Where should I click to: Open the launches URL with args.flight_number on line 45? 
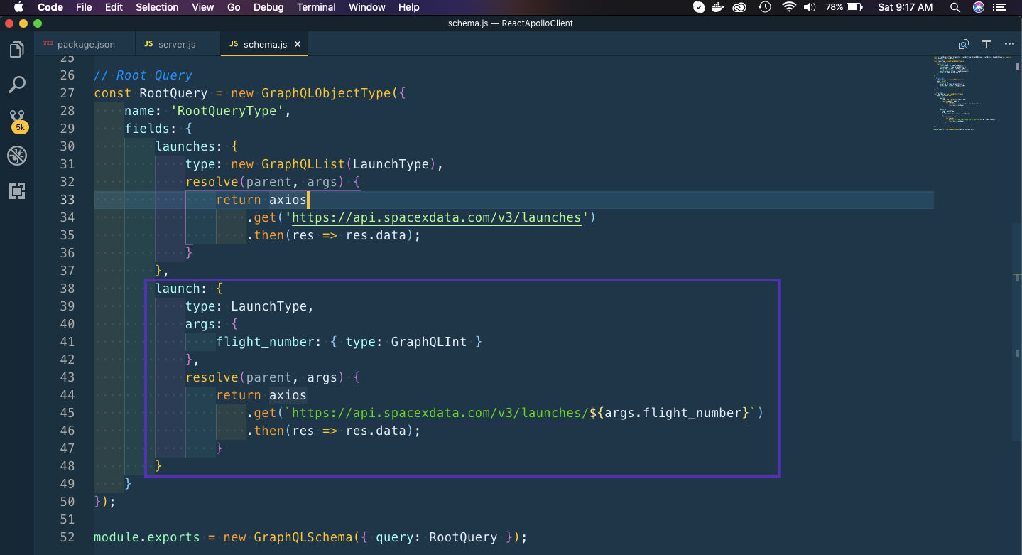tap(520, 413)
